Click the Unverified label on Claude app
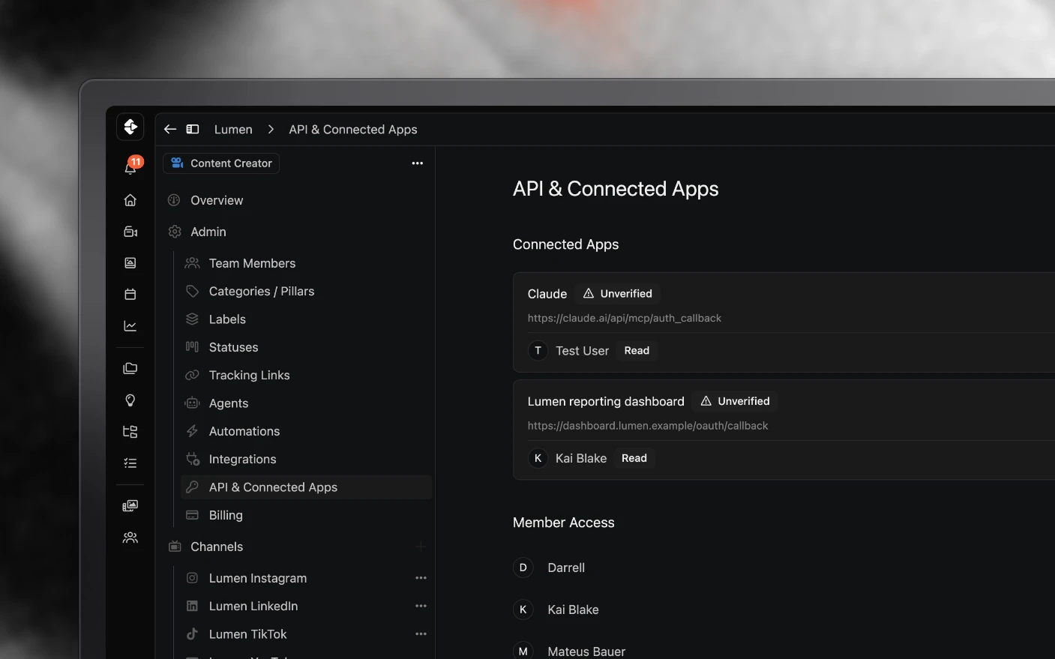1055x659 pixels. pos(626,294)
